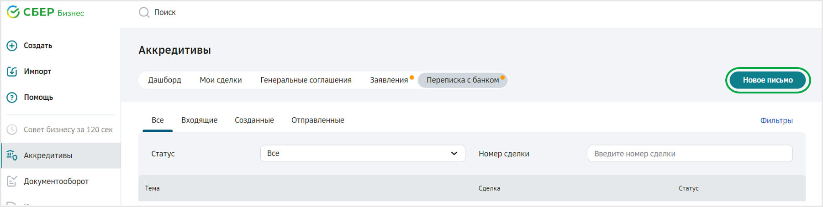
Task: Expand the Статус dropdown chevron arrow
Action: 454,154
